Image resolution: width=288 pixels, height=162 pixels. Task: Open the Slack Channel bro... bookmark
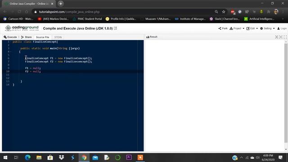tap(225, 19)
